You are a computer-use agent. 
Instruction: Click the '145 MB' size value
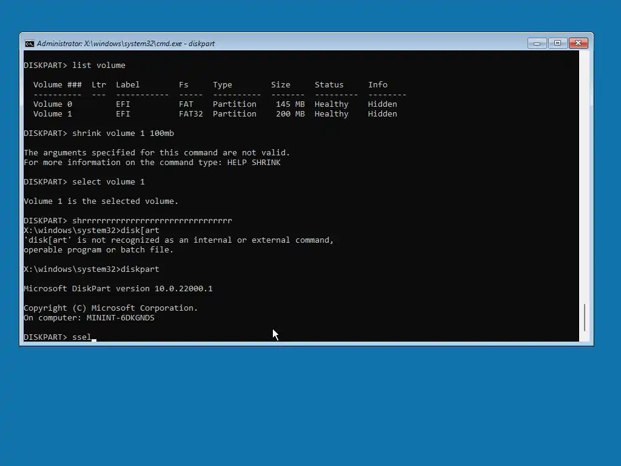click(290, 104)
